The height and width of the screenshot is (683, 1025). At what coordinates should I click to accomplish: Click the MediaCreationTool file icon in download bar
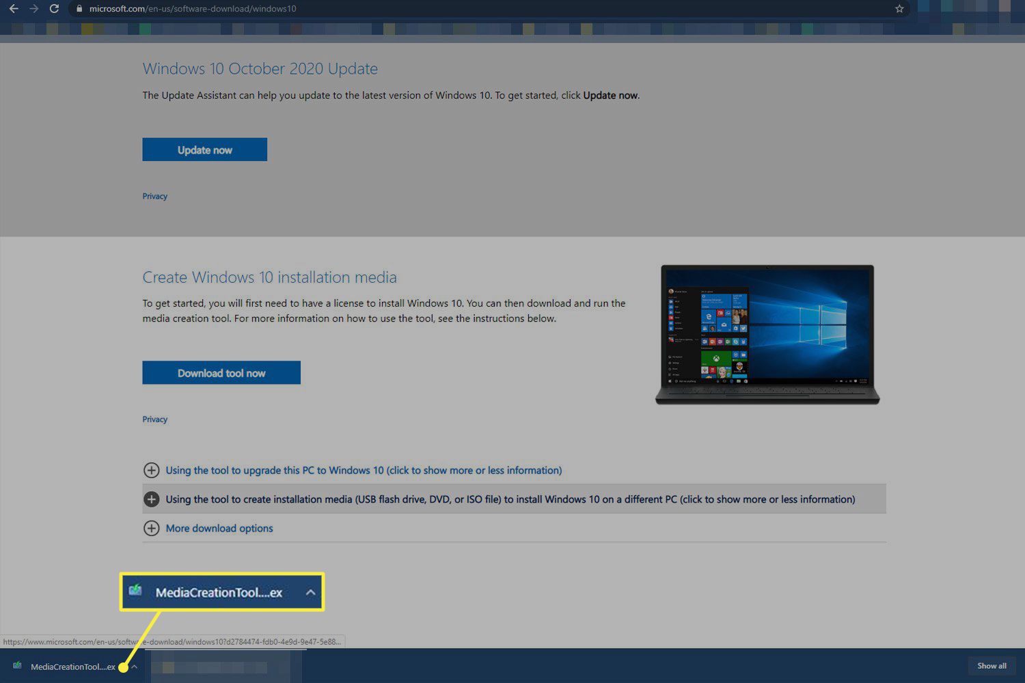click(17, 666)
